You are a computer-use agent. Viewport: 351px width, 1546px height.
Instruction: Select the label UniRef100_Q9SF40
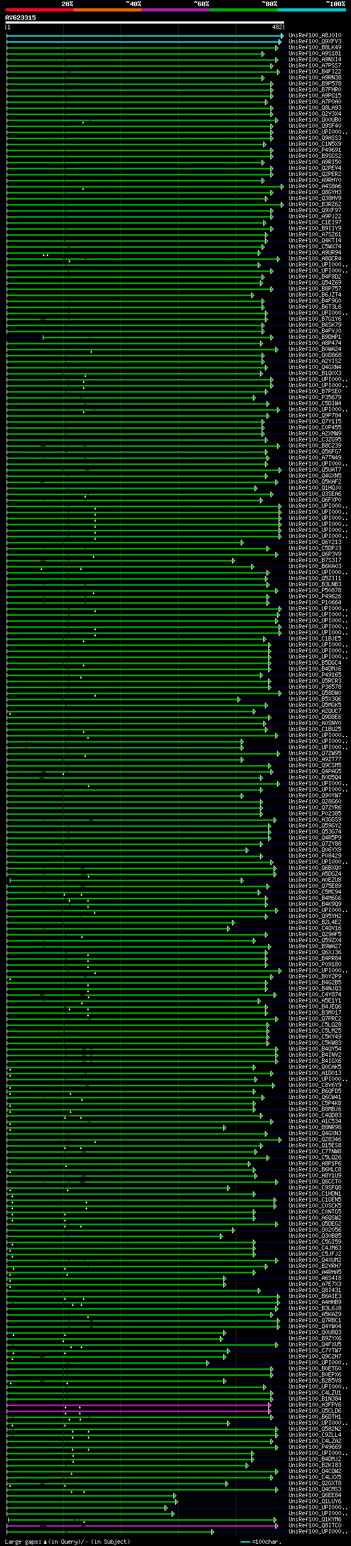pyautogui.click(x=315, y=126)
